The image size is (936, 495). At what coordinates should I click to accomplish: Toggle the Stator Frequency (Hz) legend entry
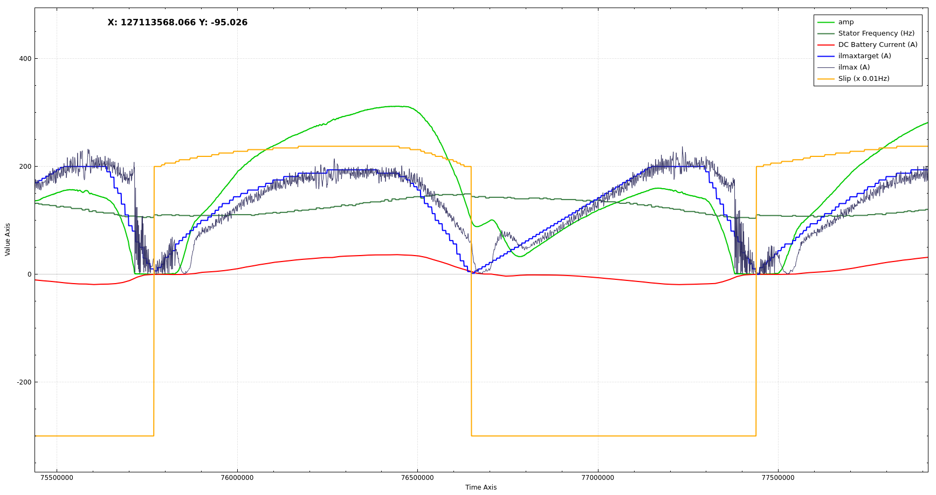[x=876, y=33]
